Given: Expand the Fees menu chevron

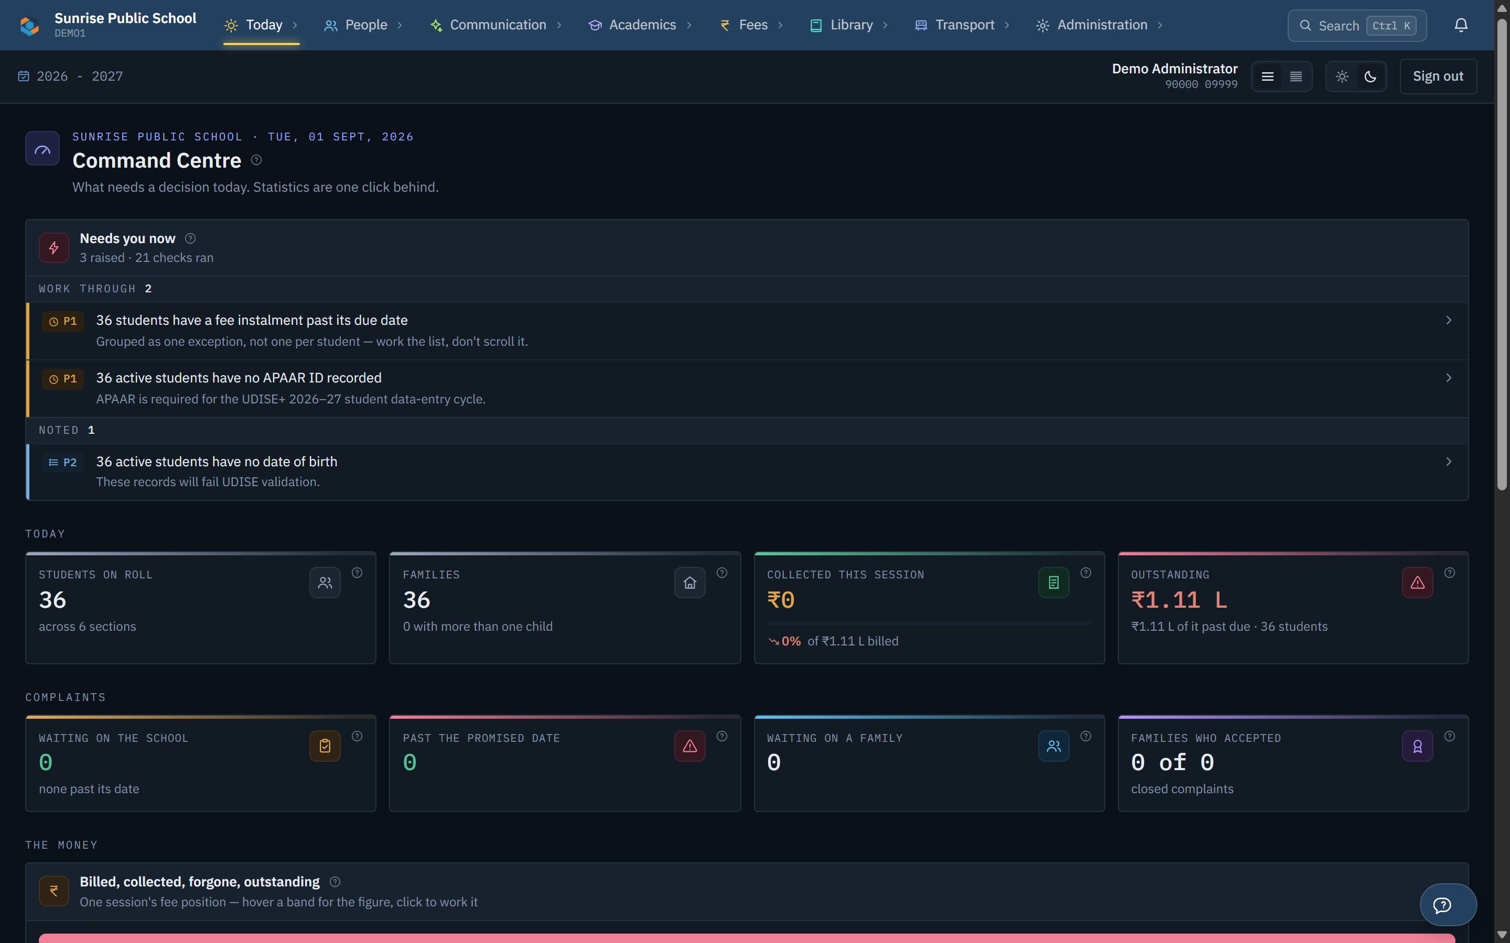Looking at the screenshot, I should (x=781, y=25).
